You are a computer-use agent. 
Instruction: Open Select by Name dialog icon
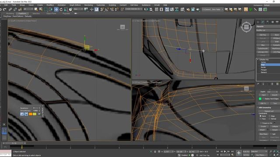(41, 9)
